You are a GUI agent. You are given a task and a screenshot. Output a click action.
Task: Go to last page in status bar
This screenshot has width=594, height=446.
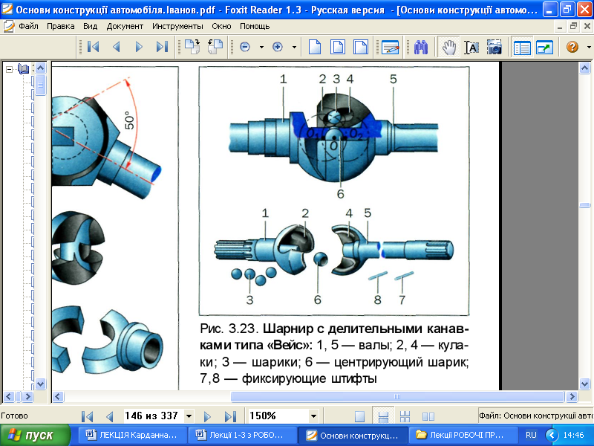coord(230,416)
